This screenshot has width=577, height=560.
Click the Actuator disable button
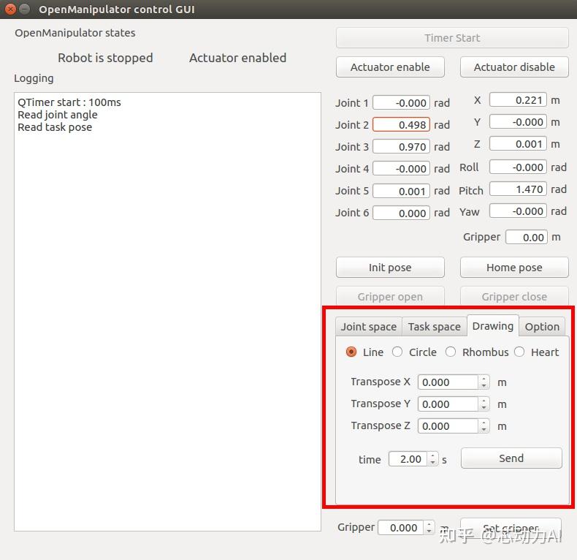click(x=514, y=67)
